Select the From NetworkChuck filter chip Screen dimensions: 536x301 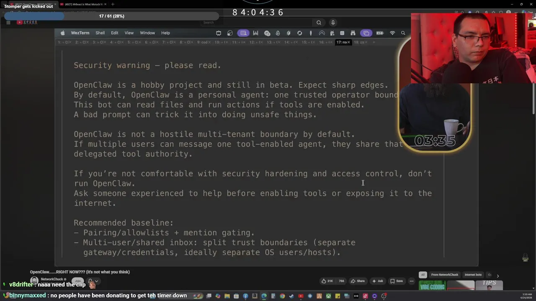pyautogui.click(x=445, y=275)
